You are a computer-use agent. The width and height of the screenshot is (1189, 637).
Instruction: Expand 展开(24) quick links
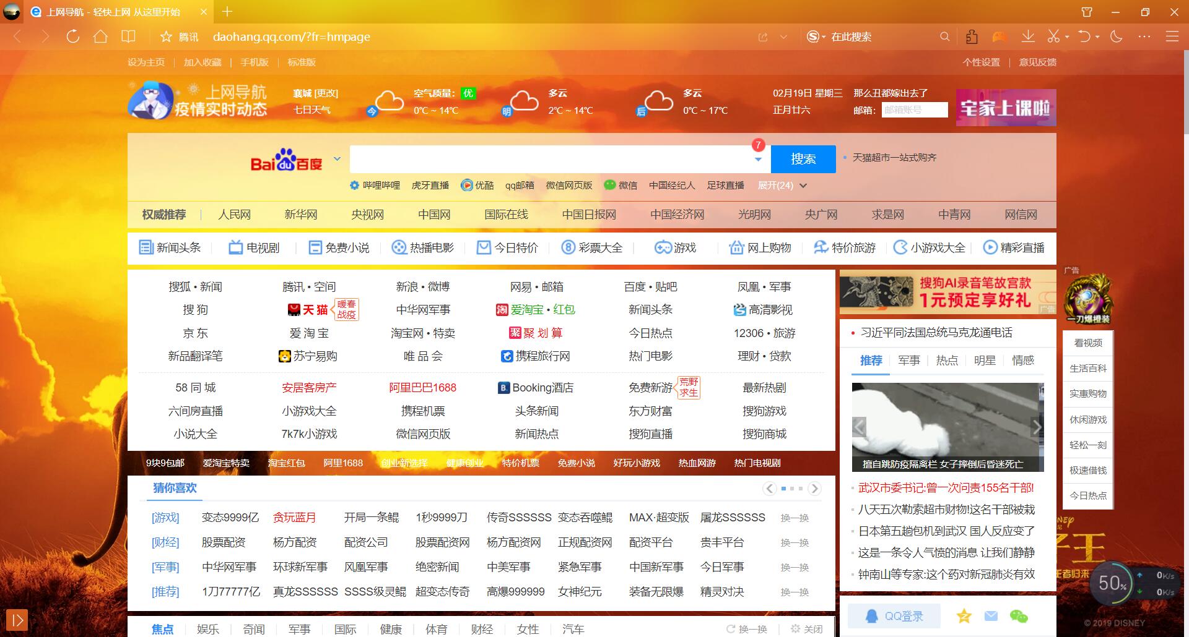(x=782, y=186)
